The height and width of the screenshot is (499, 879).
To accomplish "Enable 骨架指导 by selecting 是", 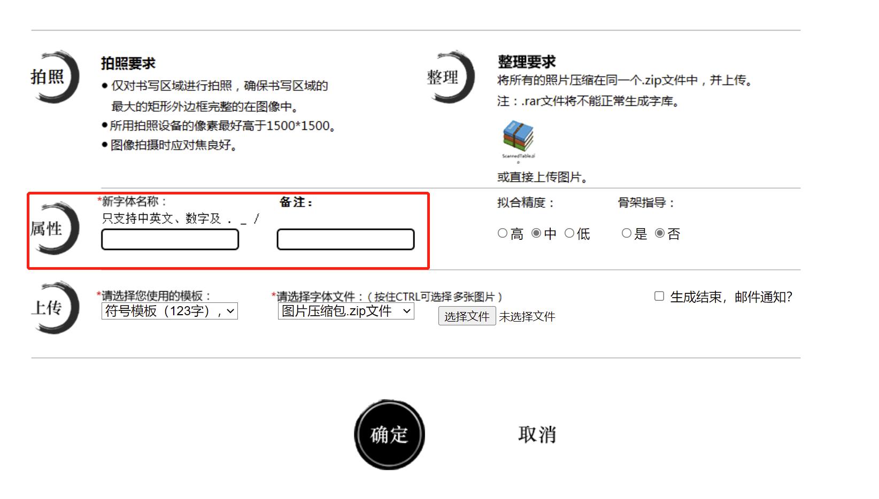I will coord(626,233).
